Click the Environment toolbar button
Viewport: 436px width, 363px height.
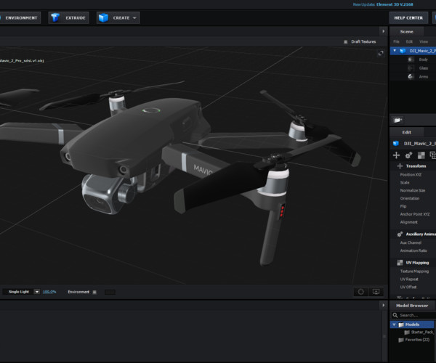tap(20, 17)
